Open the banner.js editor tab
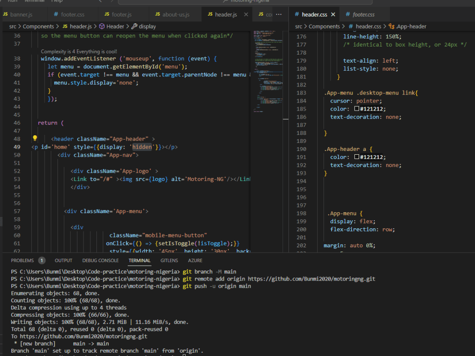 (21, 14)
